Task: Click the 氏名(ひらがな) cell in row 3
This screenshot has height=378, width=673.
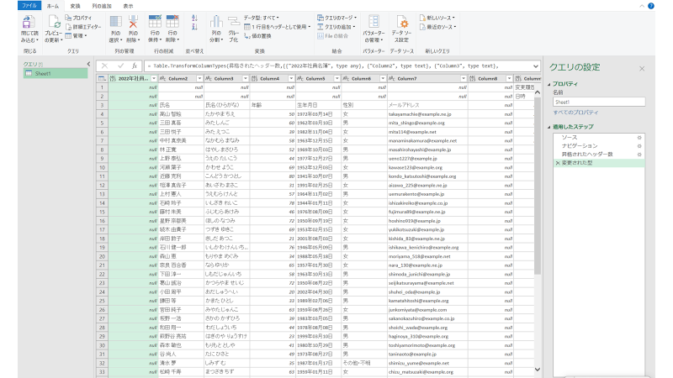Action: tap(226, 105)
